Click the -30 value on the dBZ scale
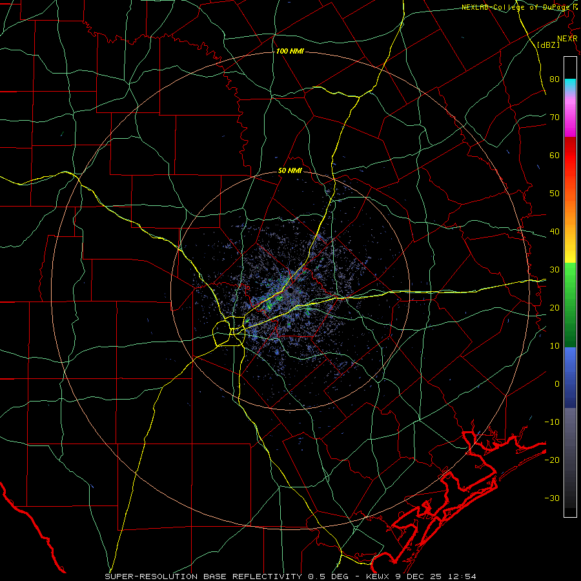The height and width of the screenshot is (581, 581). coord(552,498)
